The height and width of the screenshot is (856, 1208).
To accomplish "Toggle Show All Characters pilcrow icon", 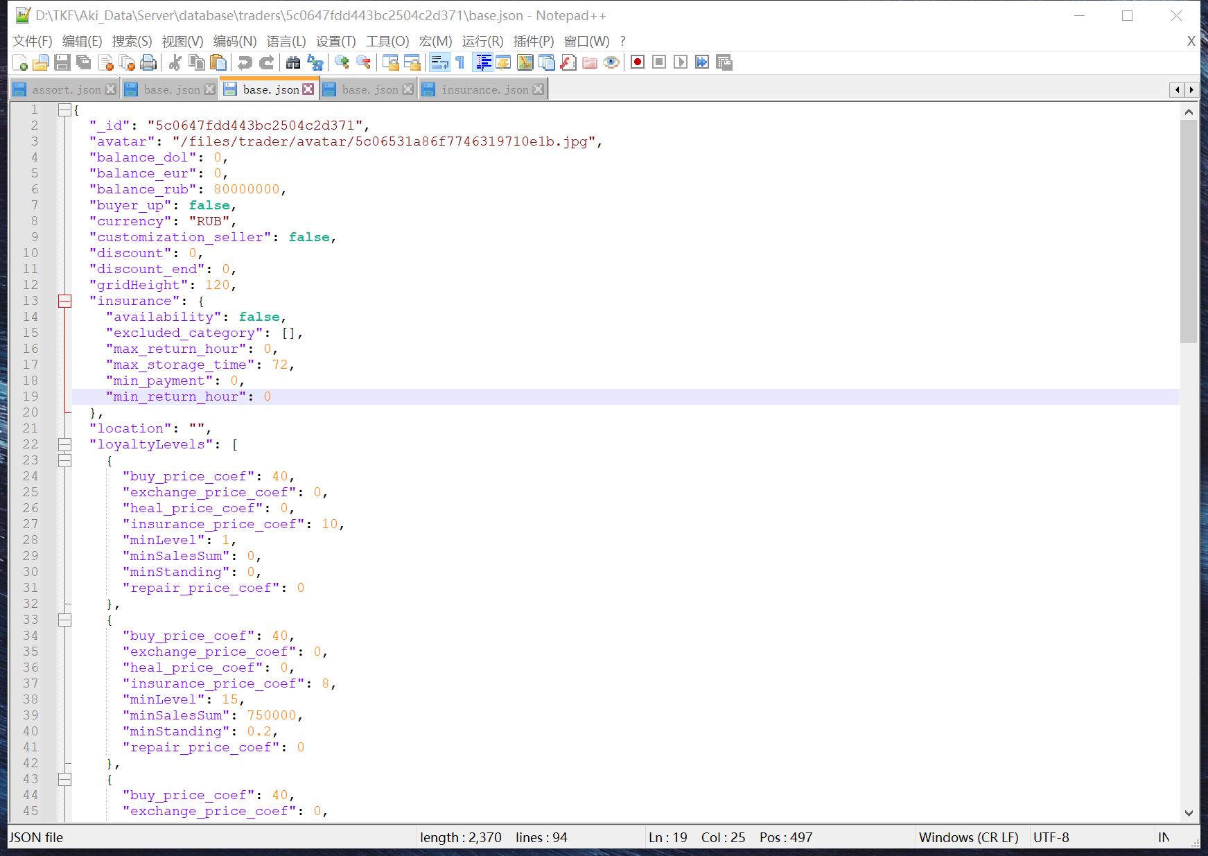I will pos(460,63).
